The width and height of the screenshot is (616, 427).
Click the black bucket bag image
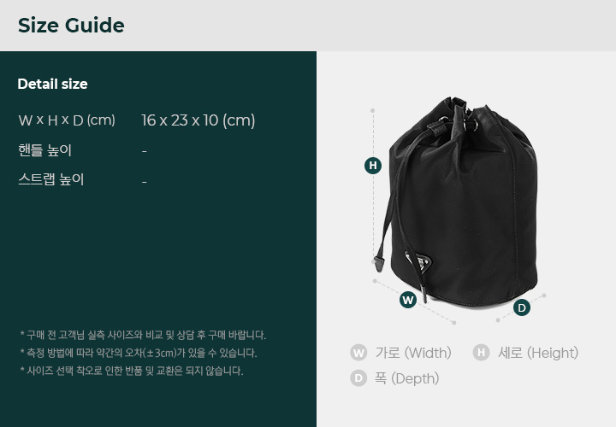click(457, 202)
